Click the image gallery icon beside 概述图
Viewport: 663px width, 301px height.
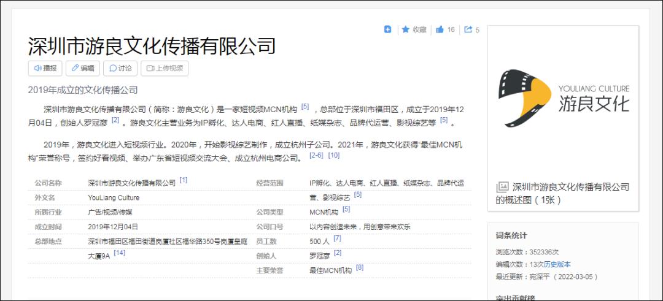502,186
